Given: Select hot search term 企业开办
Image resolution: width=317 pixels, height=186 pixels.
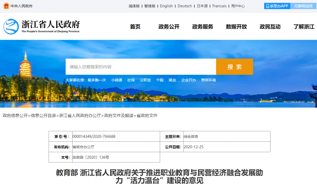Looking at the screenshot, I should 188,80.
